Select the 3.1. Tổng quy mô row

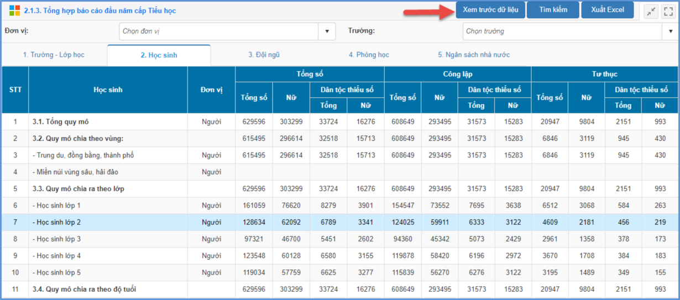60,122
